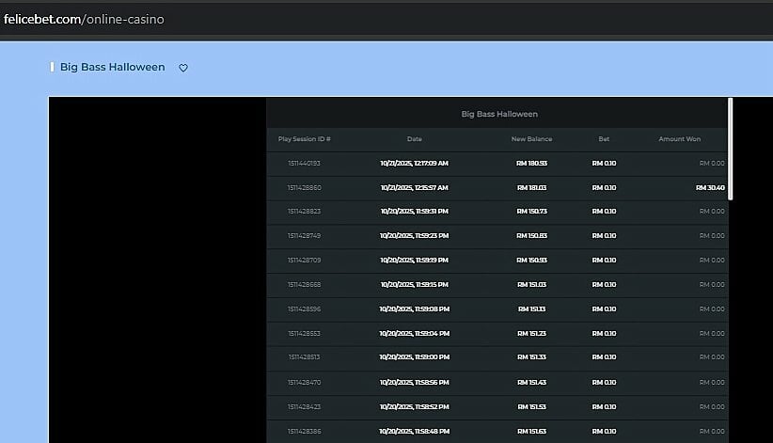Click the RM 151.13 new balance value
Screen dimensions: 773x443
pyautogui.click(x=531, y=309)
